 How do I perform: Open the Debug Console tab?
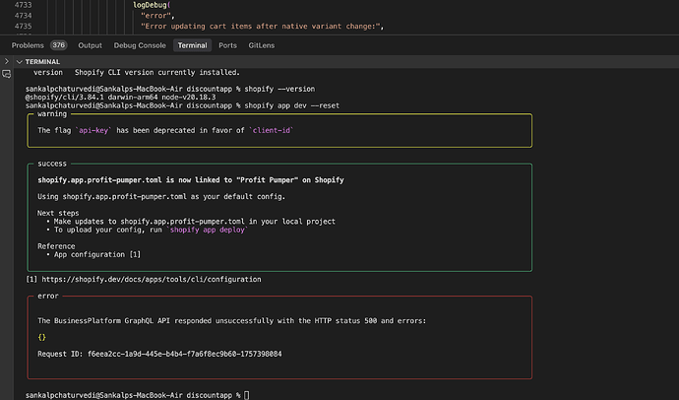[x=139, y=45]
